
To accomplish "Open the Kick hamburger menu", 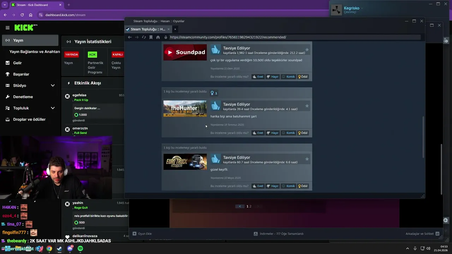I will pos(7,28).
